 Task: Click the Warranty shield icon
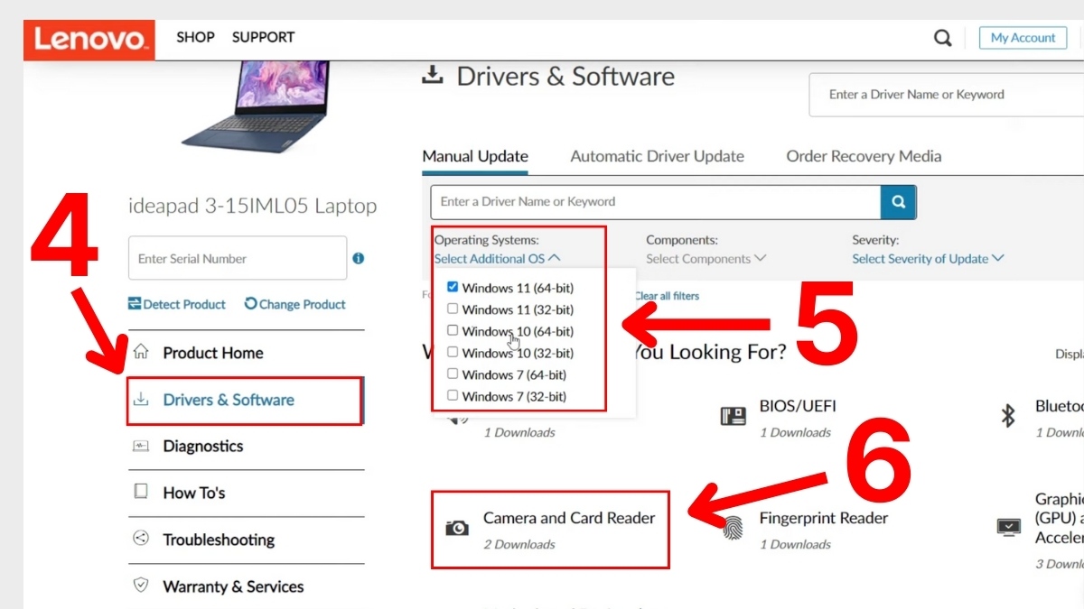[x=141, y=586]
